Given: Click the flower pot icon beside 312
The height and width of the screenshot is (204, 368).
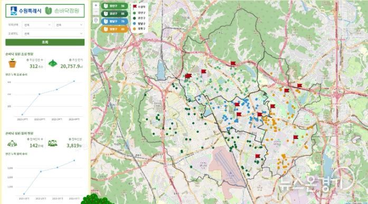Looking at the screenshot, I should (12, 63).
